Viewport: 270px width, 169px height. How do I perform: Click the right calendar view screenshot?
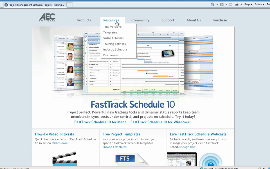click(x=199, y=63)
